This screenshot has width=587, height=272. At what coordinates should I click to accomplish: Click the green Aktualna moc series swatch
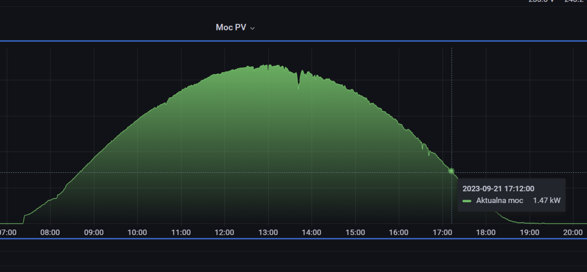[x=467, y=201]
